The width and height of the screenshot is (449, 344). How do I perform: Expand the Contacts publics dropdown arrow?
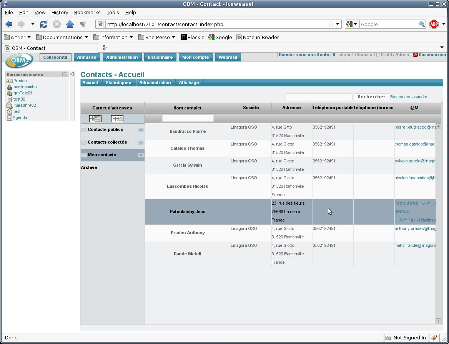[141, 130]
